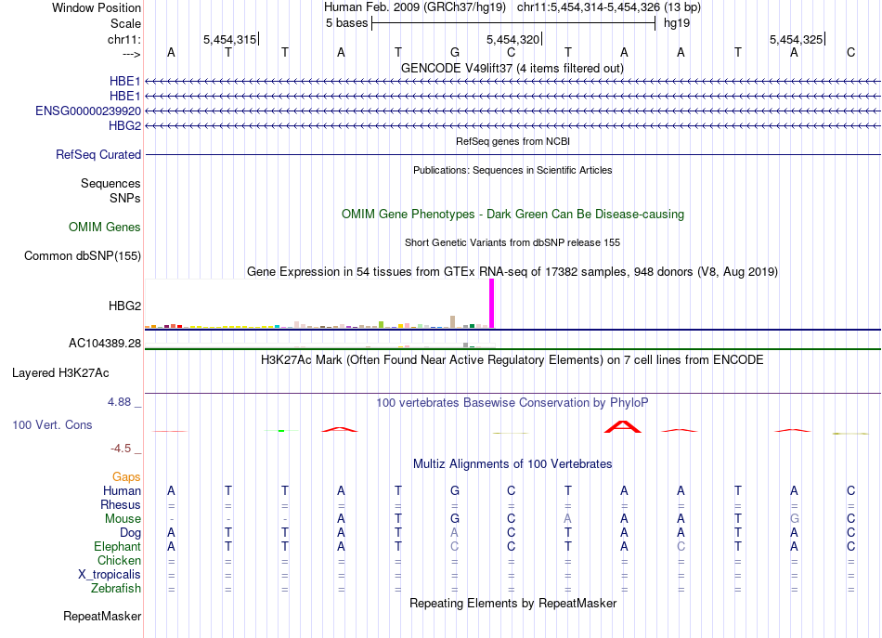Open HBG2 gene label in GENCODE track

[125, 125]
